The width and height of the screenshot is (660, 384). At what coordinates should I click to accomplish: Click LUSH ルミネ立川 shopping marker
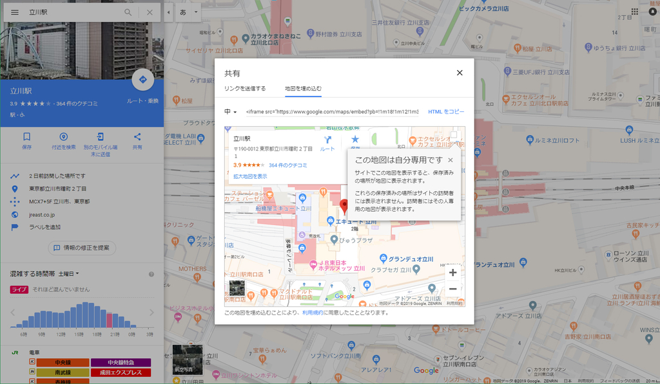629,130
